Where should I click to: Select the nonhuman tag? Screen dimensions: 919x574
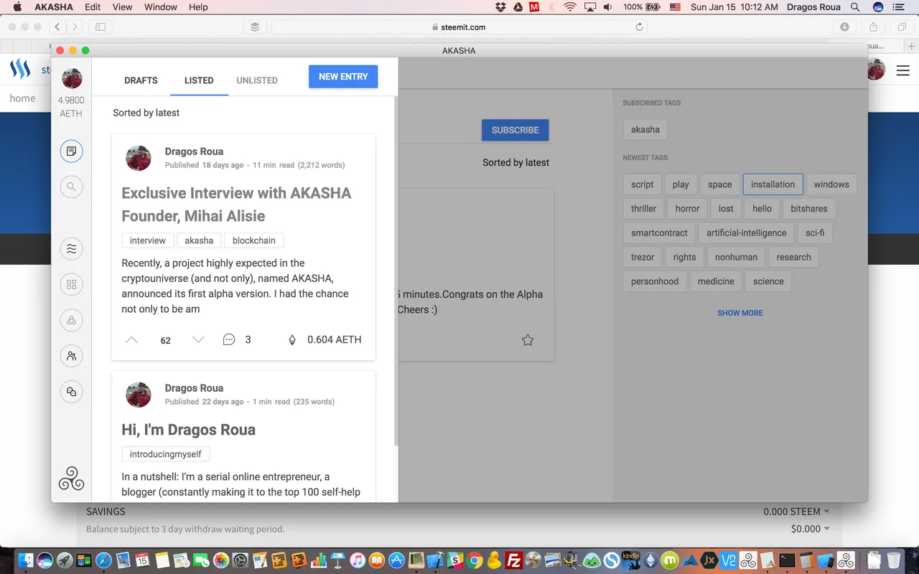point(736,257)
